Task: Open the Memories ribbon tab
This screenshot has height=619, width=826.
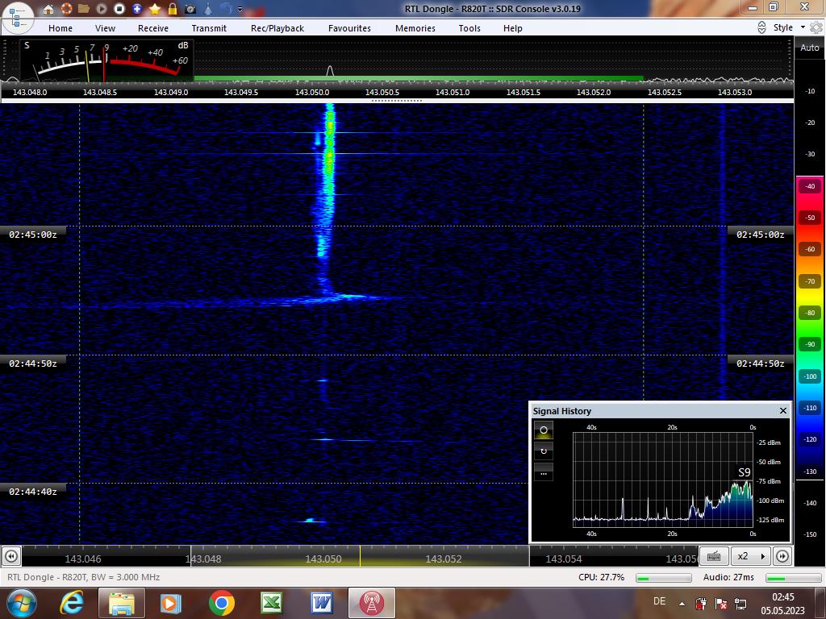Action: point(415,28)
